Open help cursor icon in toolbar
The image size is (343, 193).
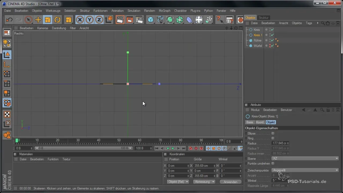click(220, 20)
